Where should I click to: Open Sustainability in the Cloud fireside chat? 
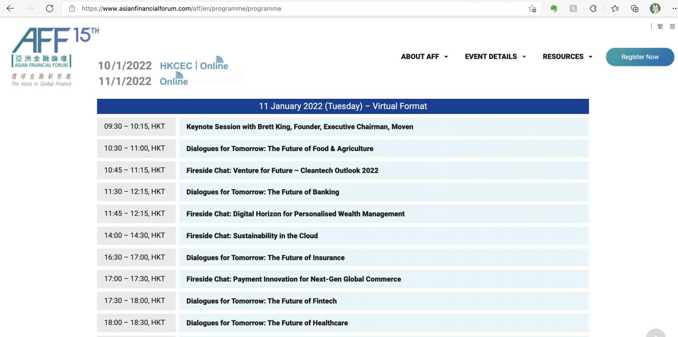pyautogui.click(x=384, y=236)
